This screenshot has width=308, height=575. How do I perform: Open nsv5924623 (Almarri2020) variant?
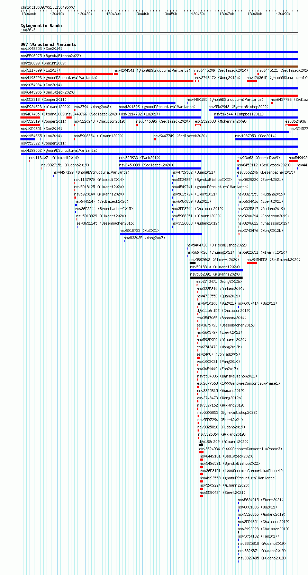coord(46,107)
